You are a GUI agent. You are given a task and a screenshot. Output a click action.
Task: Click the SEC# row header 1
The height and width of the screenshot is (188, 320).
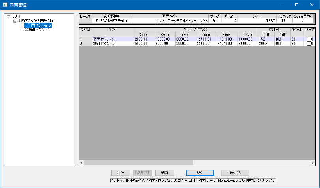[x=86, y=39]
